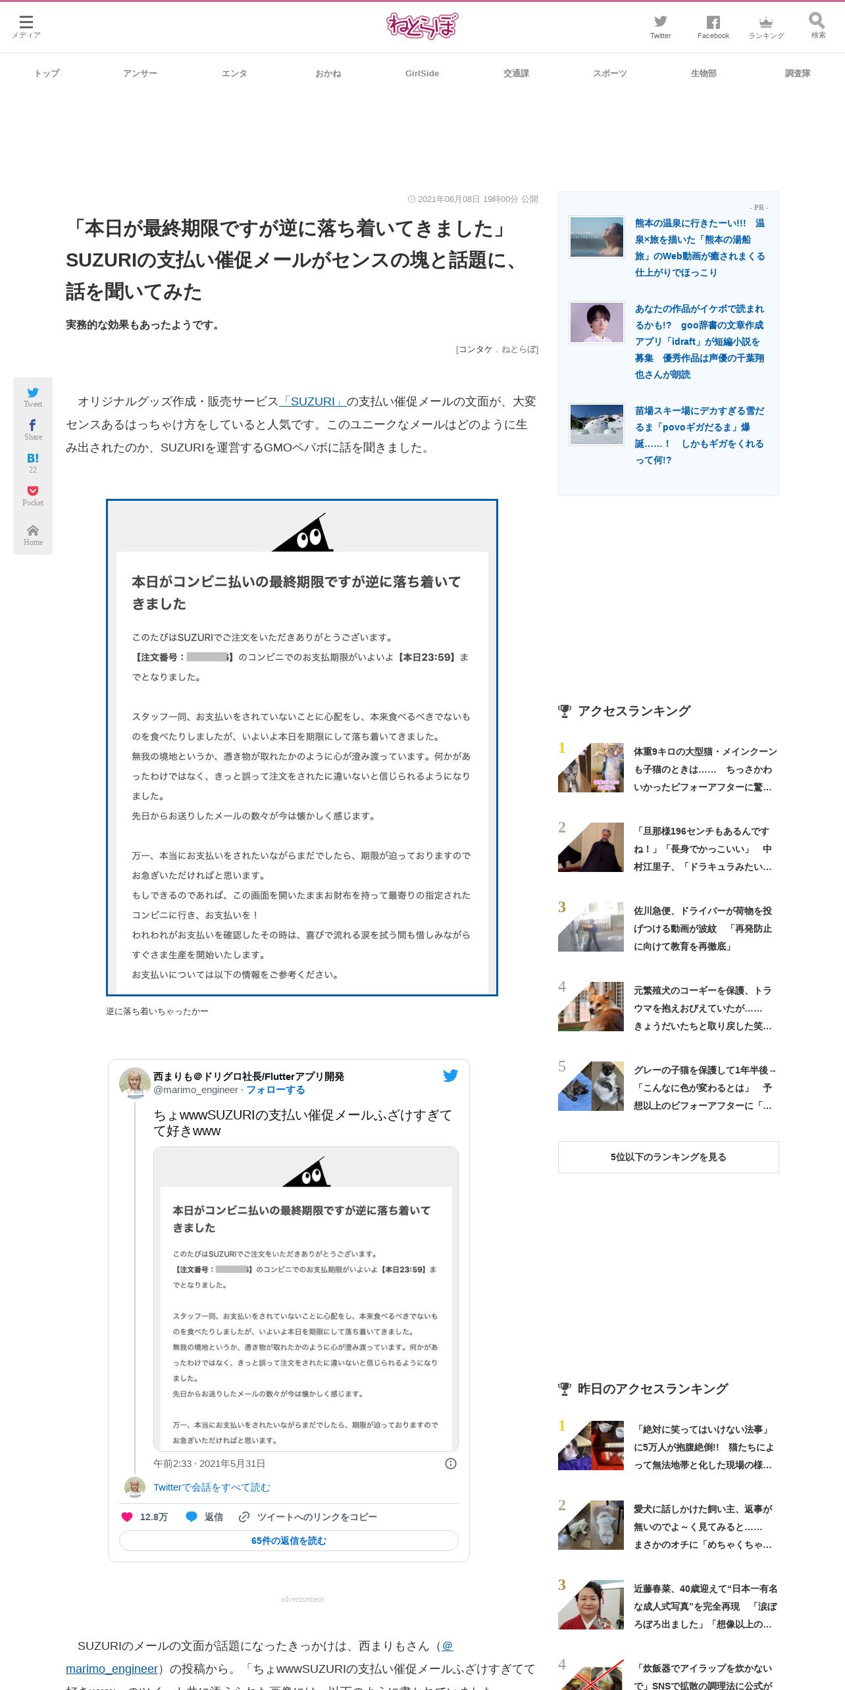
Task: Click the idraft PR thumbnail image
Action: tap(596, 322)
